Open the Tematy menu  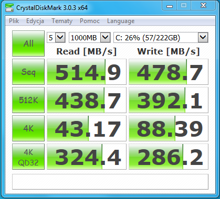pos(62,21)
